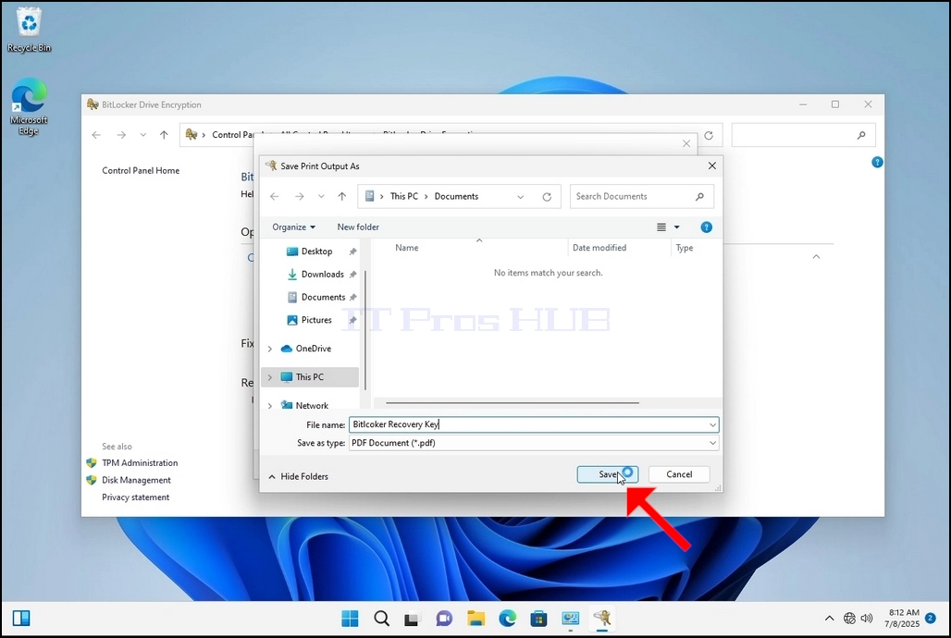Select OneDrive in navigation pane
Screen dimensions: 951x638
313,349
